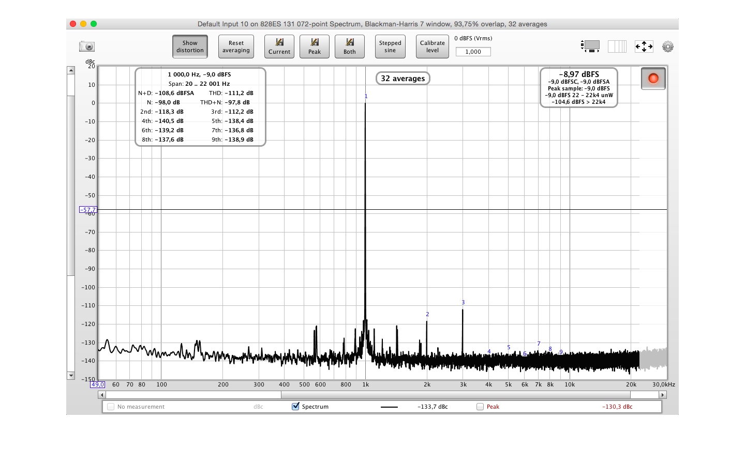The height and width of the screenshot is (465, 745).
Task: Click the Spectrum black line swatch in legend
Action: 389,407
